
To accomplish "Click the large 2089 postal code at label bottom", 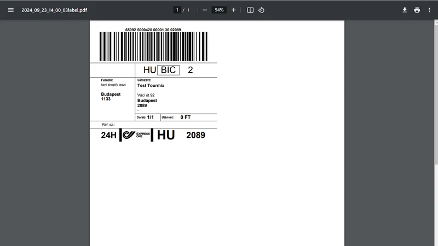I will pos(195,135).
